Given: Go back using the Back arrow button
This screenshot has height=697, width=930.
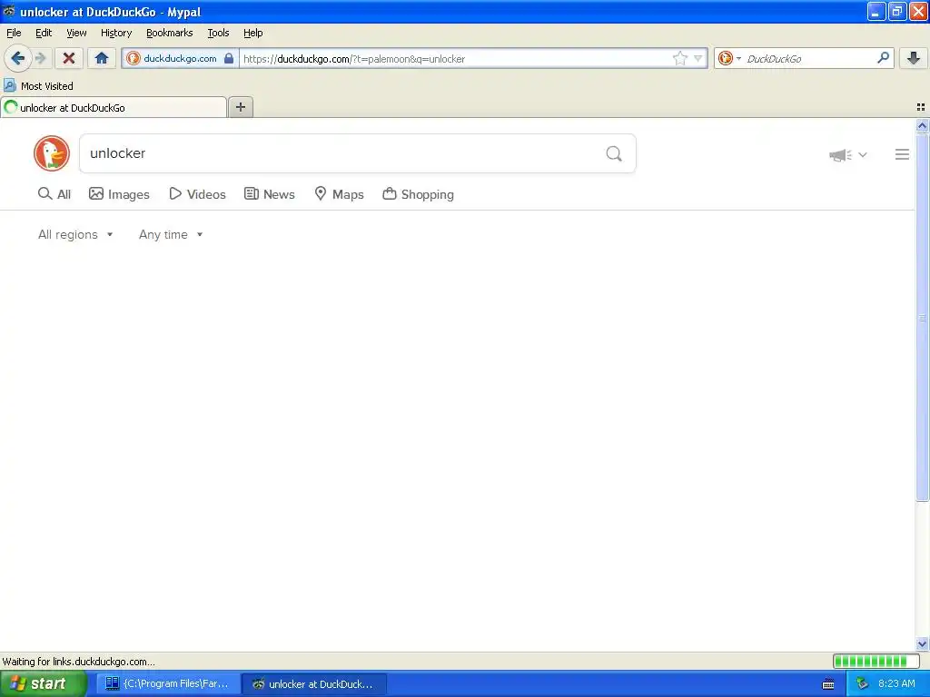Looking at the screenshot, I should (18, 58).
